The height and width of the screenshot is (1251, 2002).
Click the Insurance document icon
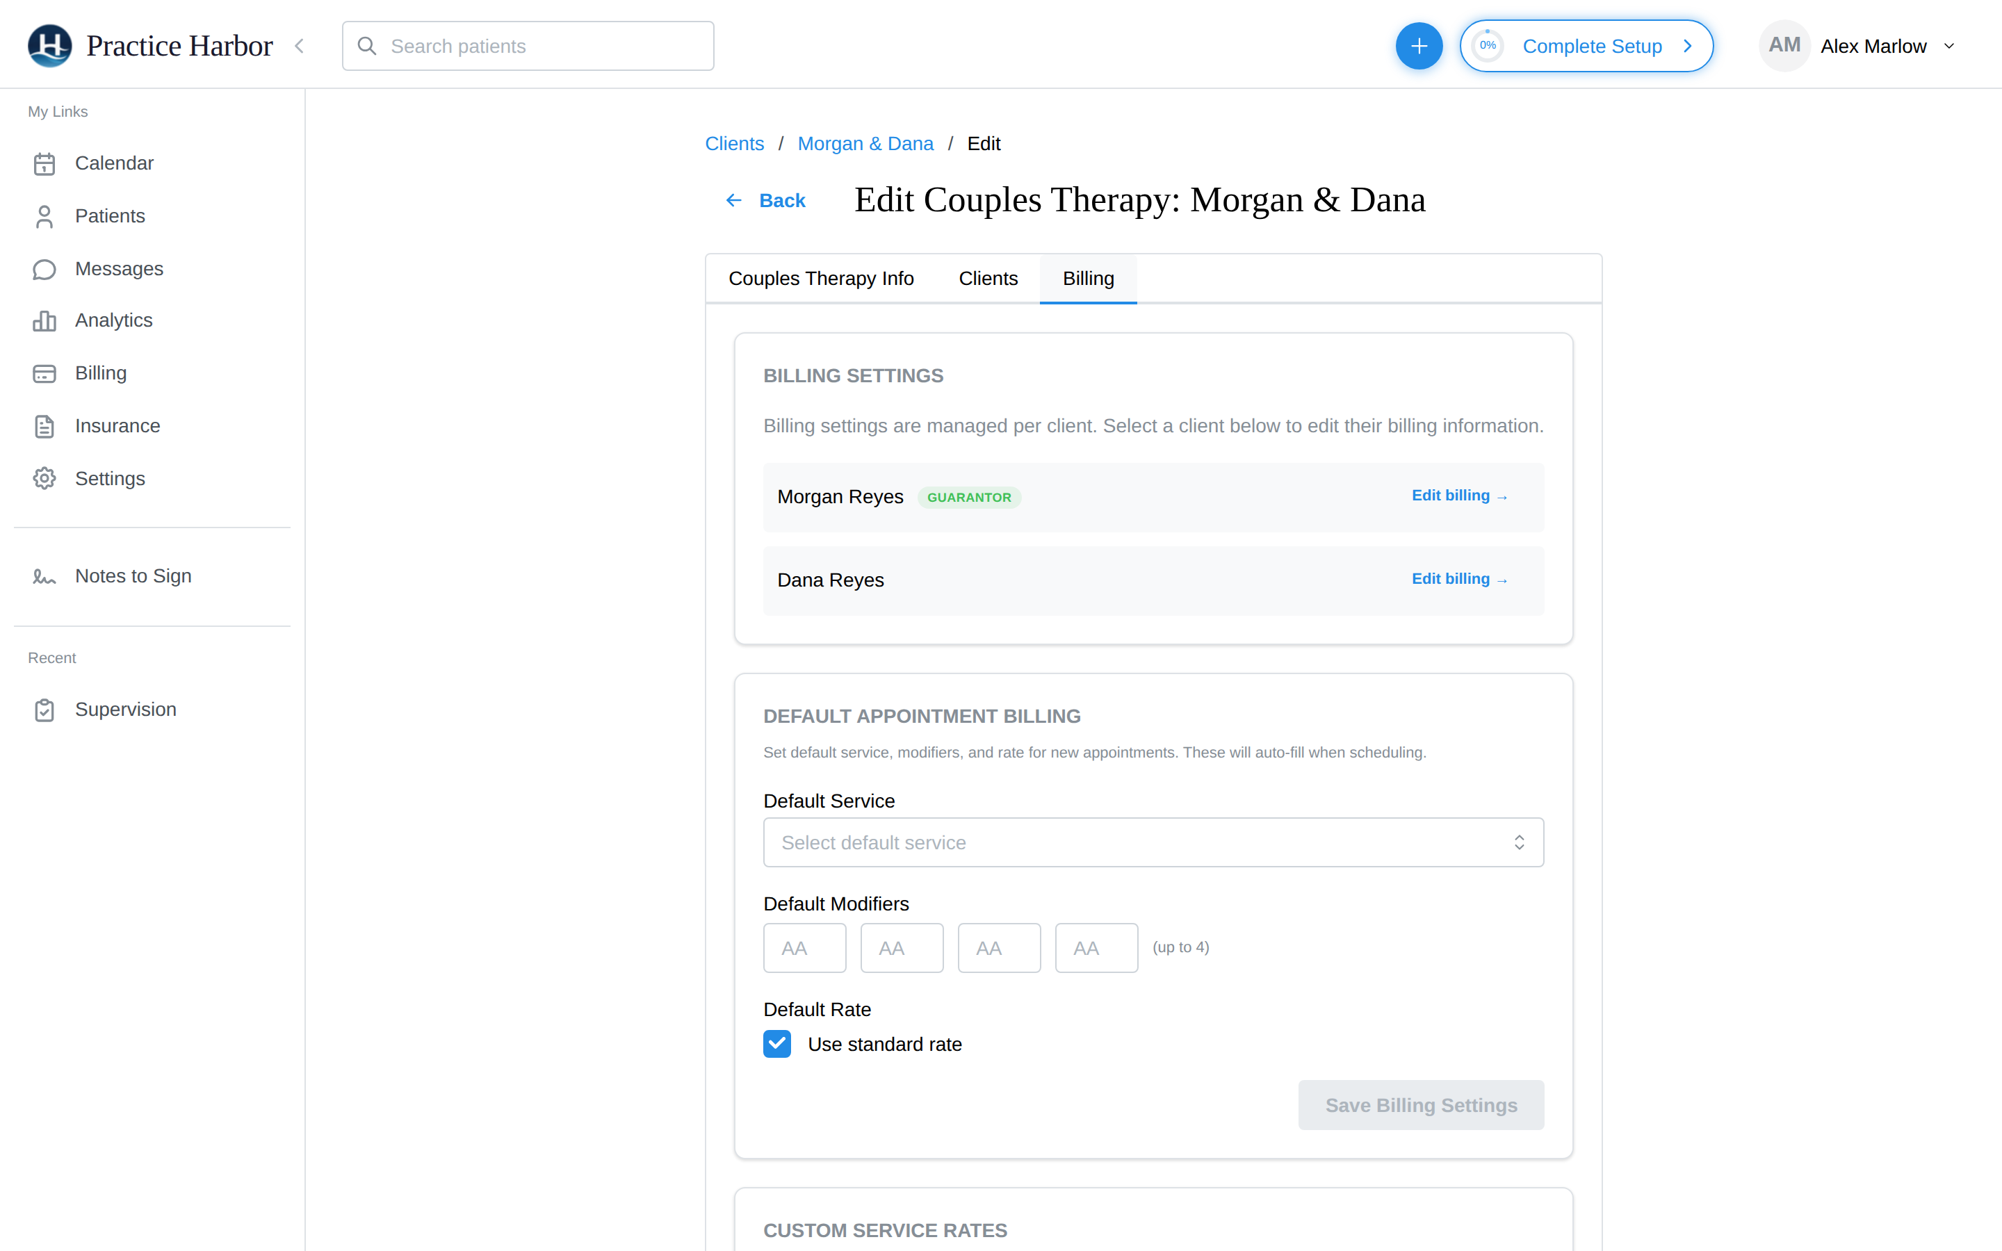(44, 426)
